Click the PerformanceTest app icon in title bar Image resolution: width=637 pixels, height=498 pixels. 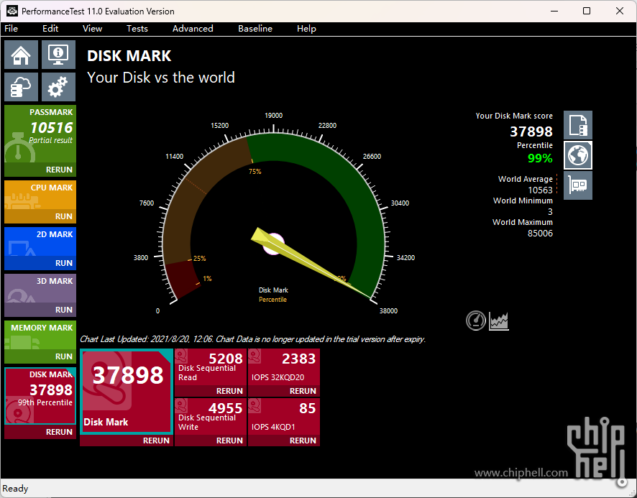(12, 11)
